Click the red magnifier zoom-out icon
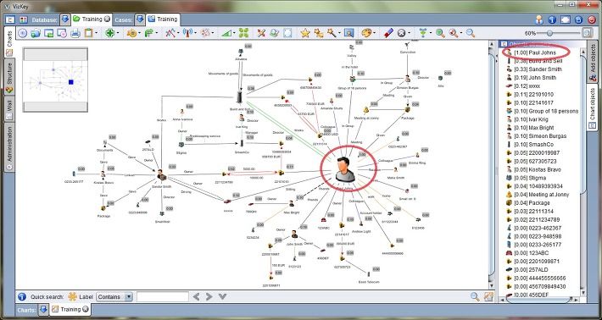602x320 pixels. point(454,33)
